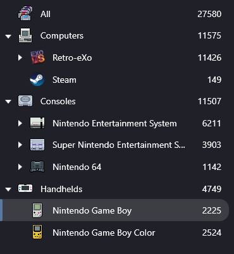Click the grey Game Boy icon
This screenshot has height=254, width=234.
tap(37, 210)
